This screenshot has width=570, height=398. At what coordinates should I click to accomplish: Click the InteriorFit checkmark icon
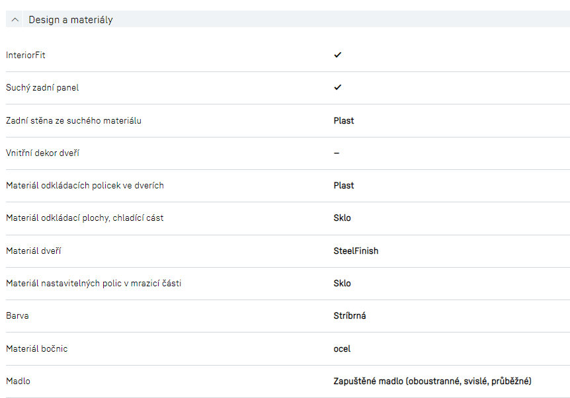point(337,55)
